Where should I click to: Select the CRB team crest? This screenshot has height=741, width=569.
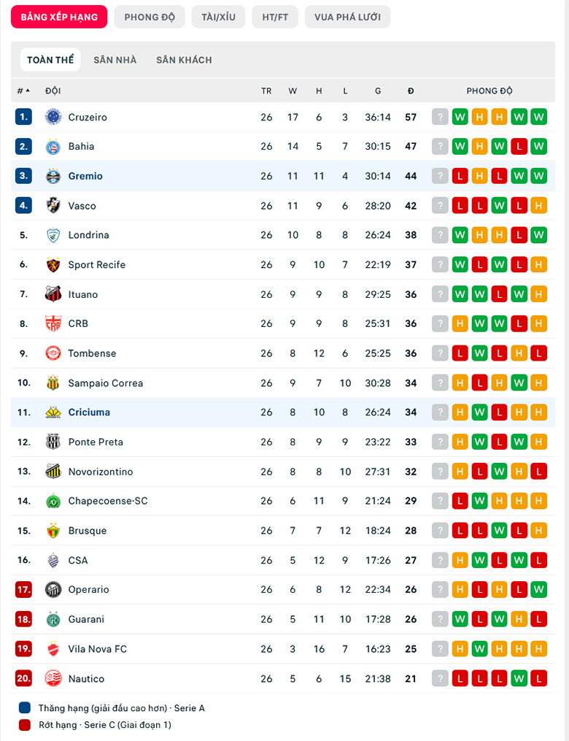click(52, 323)
